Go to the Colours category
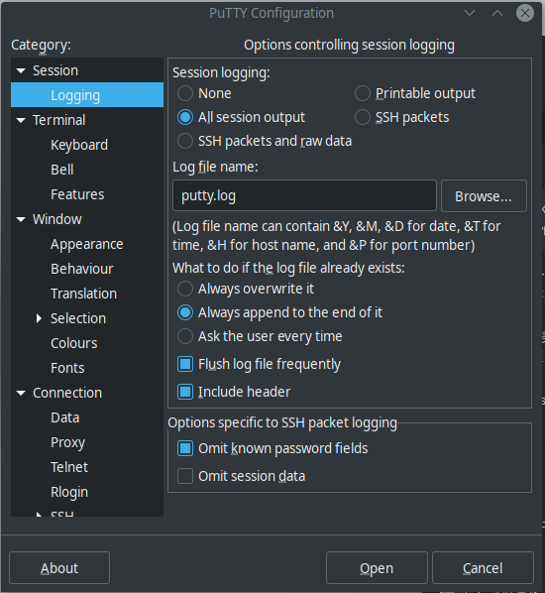 (x=74, y=343)
